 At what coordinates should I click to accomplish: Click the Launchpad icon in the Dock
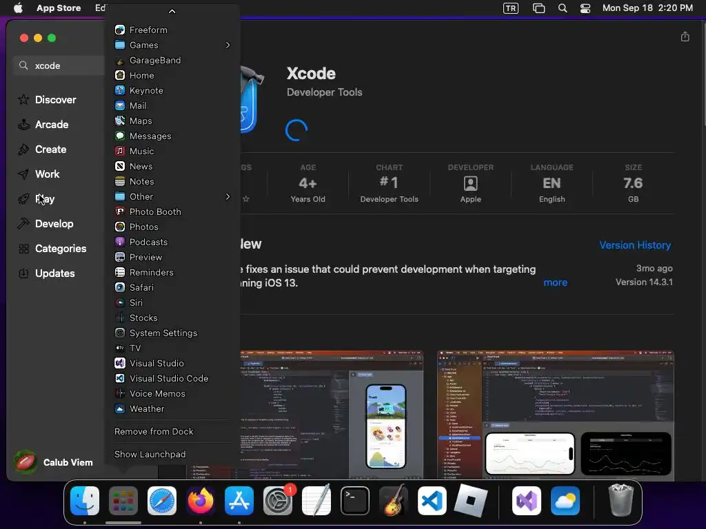(x=123, y=501)
